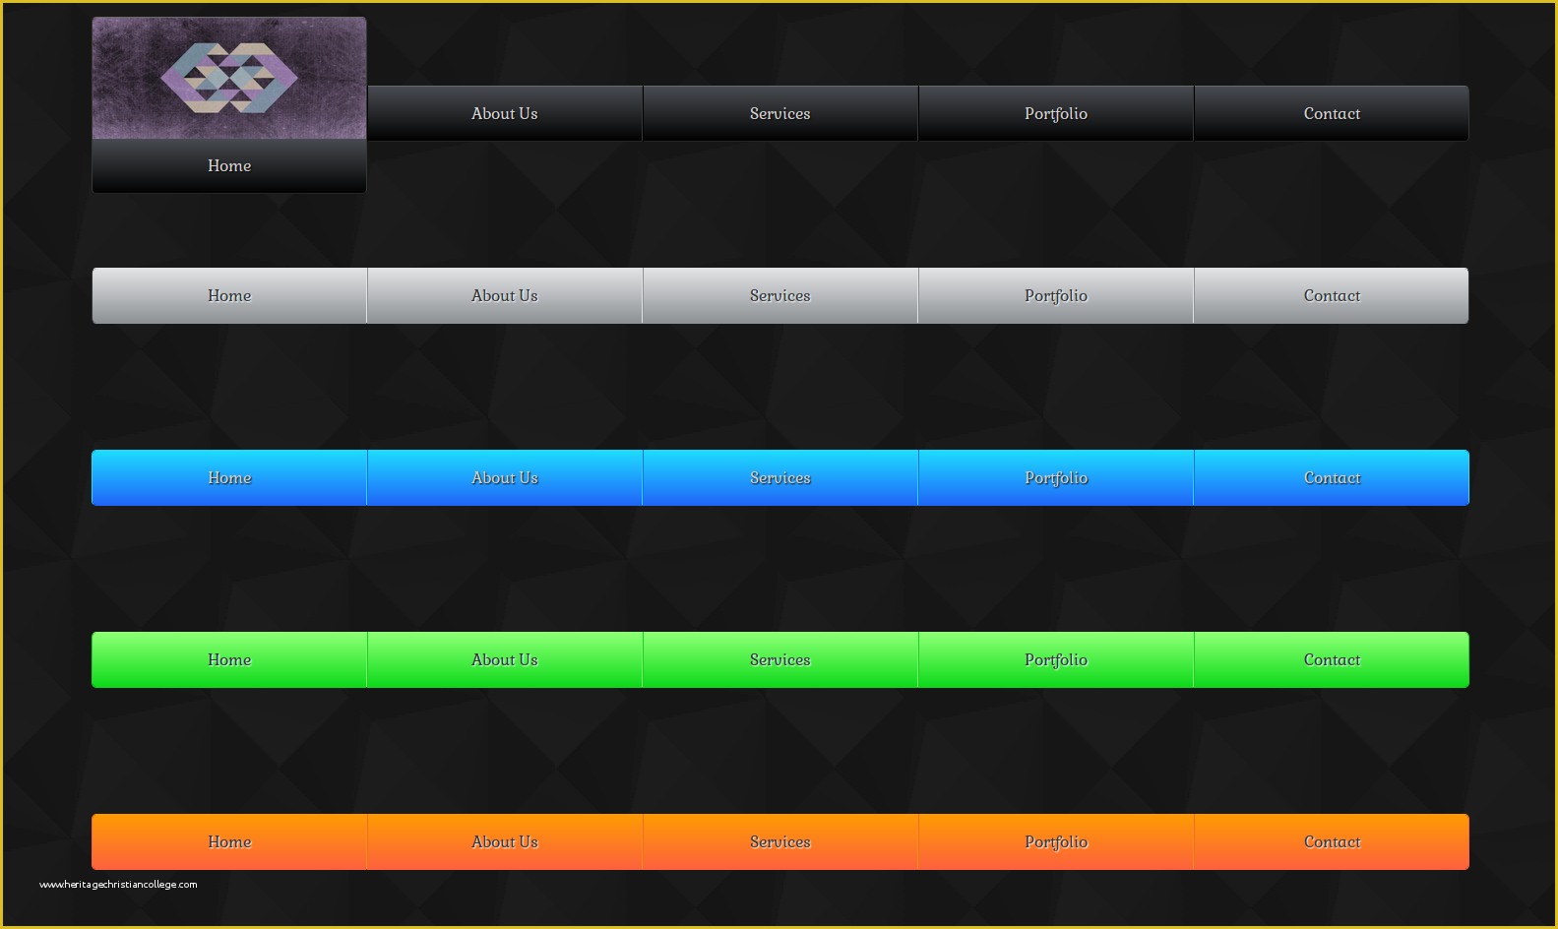Click the geometric logo image above Home
The height and width of the screenshot is (929, 1558).
[229, 78]
